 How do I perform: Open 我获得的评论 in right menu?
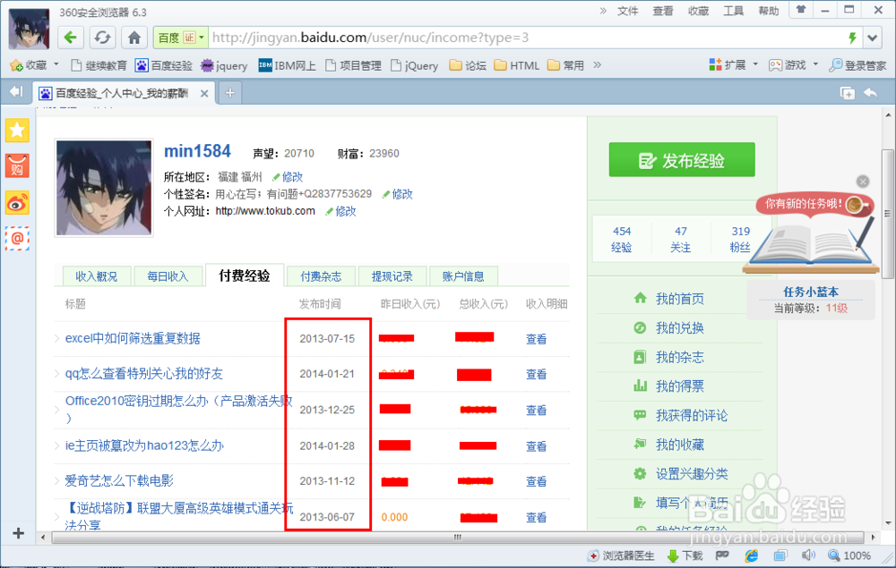691,416
